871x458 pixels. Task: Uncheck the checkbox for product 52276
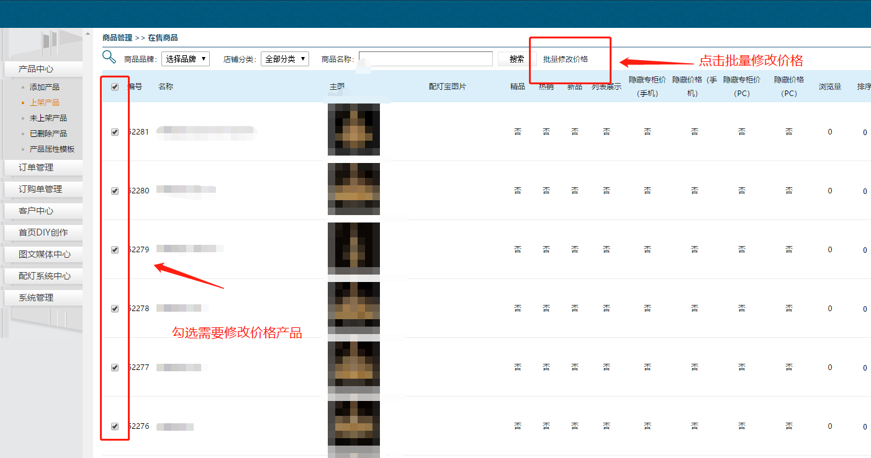[x=115, y=426]
